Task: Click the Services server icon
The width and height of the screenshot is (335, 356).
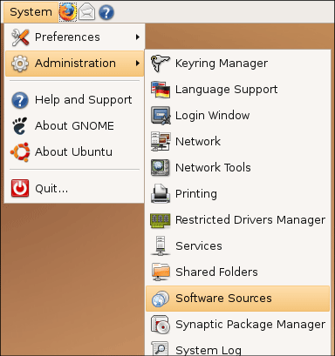Action: click(161, 245)
